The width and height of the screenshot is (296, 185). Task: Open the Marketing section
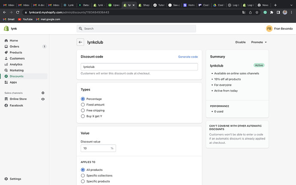pos(17,70)
